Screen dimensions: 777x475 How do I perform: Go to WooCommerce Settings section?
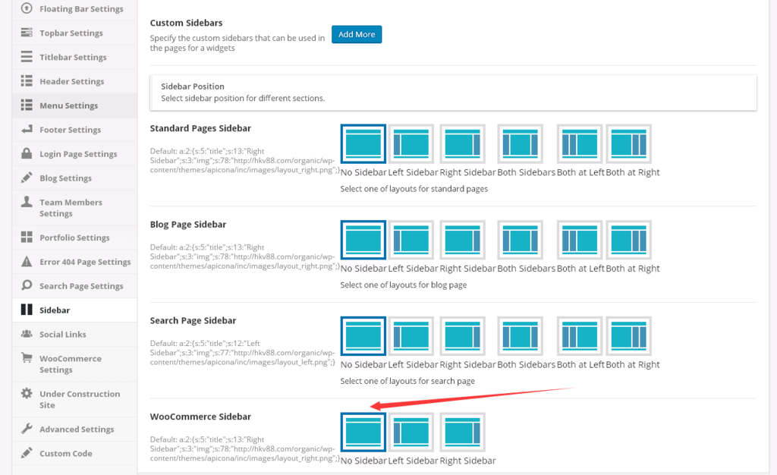coord(70,364)
